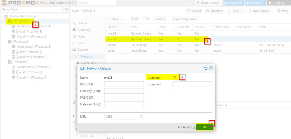Close the Edit Network Device dialog
Screen dimensions: 291x139
pos(211,68)
